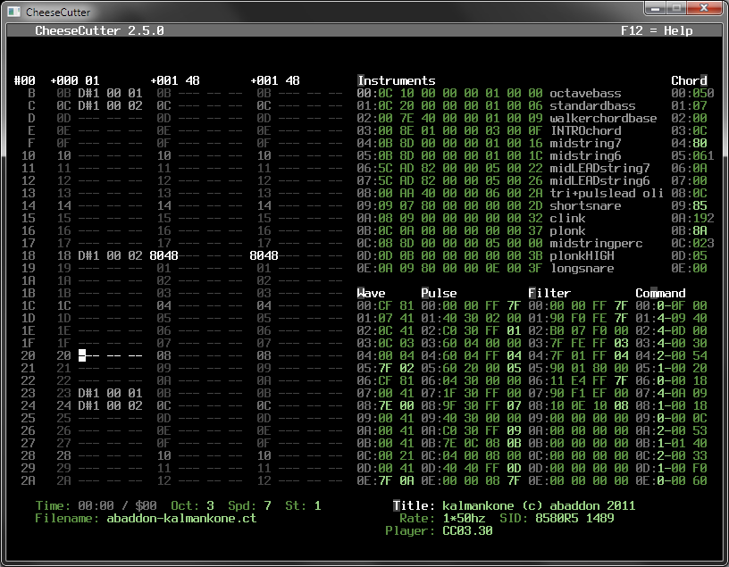
Task: Select the midLEADstring7 instrument
Action: click(x=503, y=168)
